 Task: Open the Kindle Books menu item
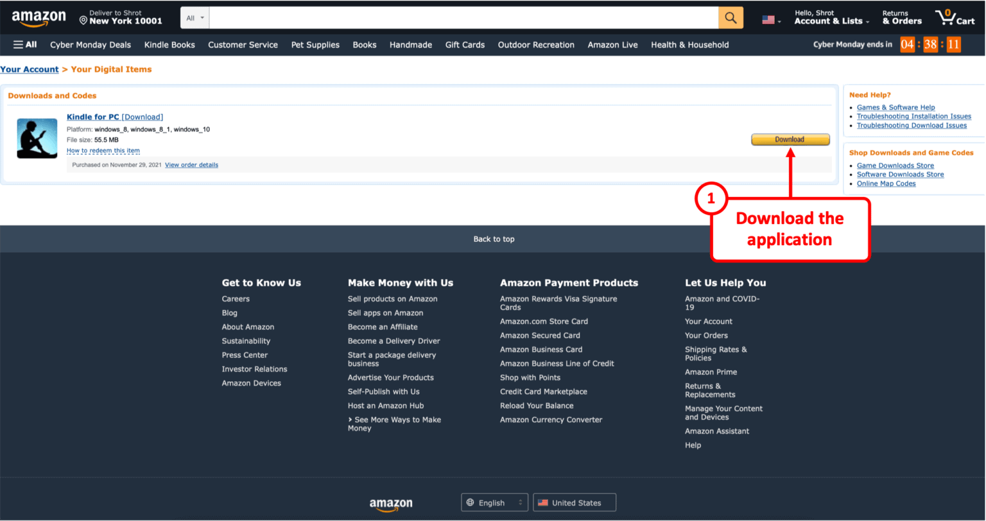[x=169, y=45]
